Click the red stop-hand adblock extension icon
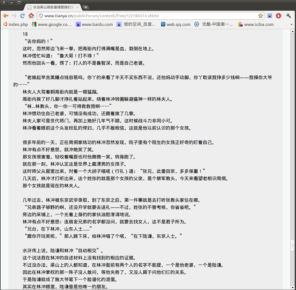 (278, 16)
